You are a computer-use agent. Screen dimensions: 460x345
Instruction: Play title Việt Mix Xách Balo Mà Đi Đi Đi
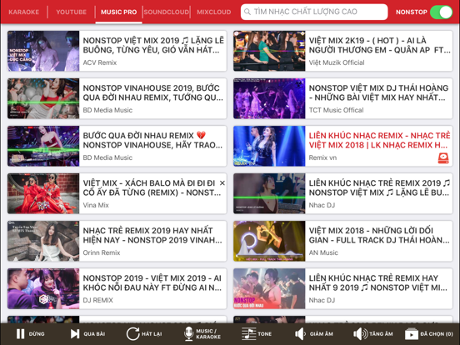[152, 187]
